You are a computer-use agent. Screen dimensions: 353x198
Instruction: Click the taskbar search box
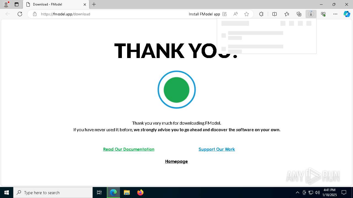(x=53, y=193)
